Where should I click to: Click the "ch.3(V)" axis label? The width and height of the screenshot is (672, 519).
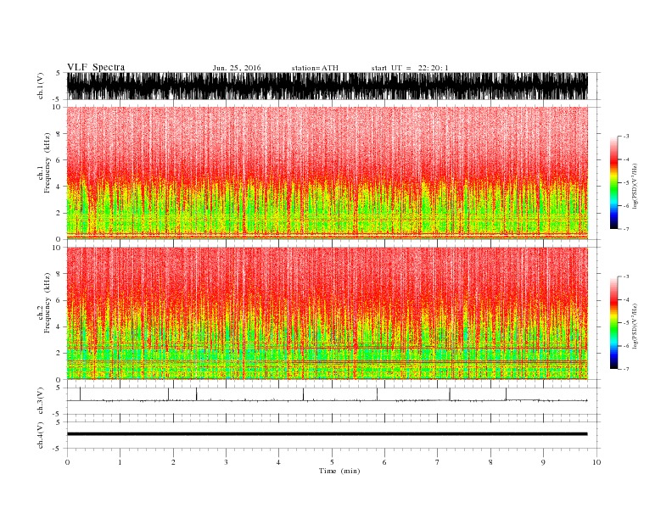pos(41,401)
